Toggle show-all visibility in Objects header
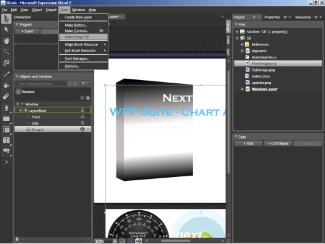This screenshot has width=325, height=244. tap(82, 98)
